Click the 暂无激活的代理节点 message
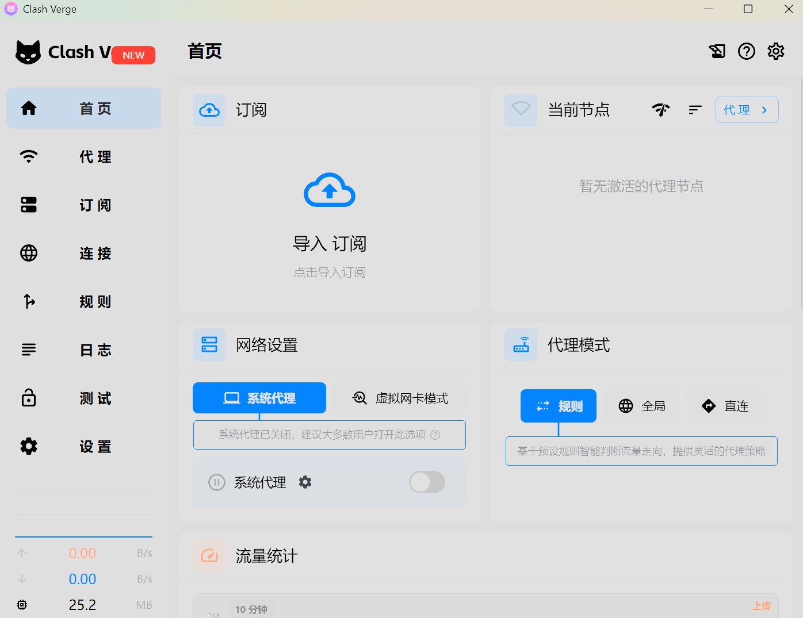Viewport: 803px width, 618px height. (x=641, y=186)
